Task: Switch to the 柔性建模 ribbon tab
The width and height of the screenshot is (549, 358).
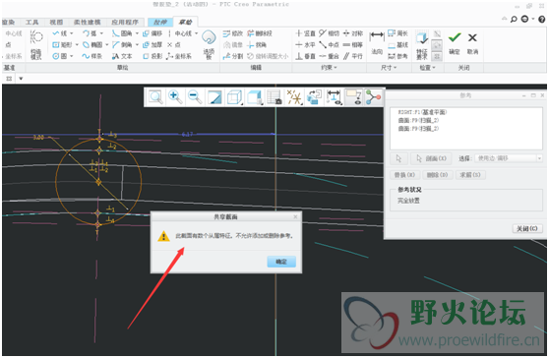Action: (x=87, y=22)
